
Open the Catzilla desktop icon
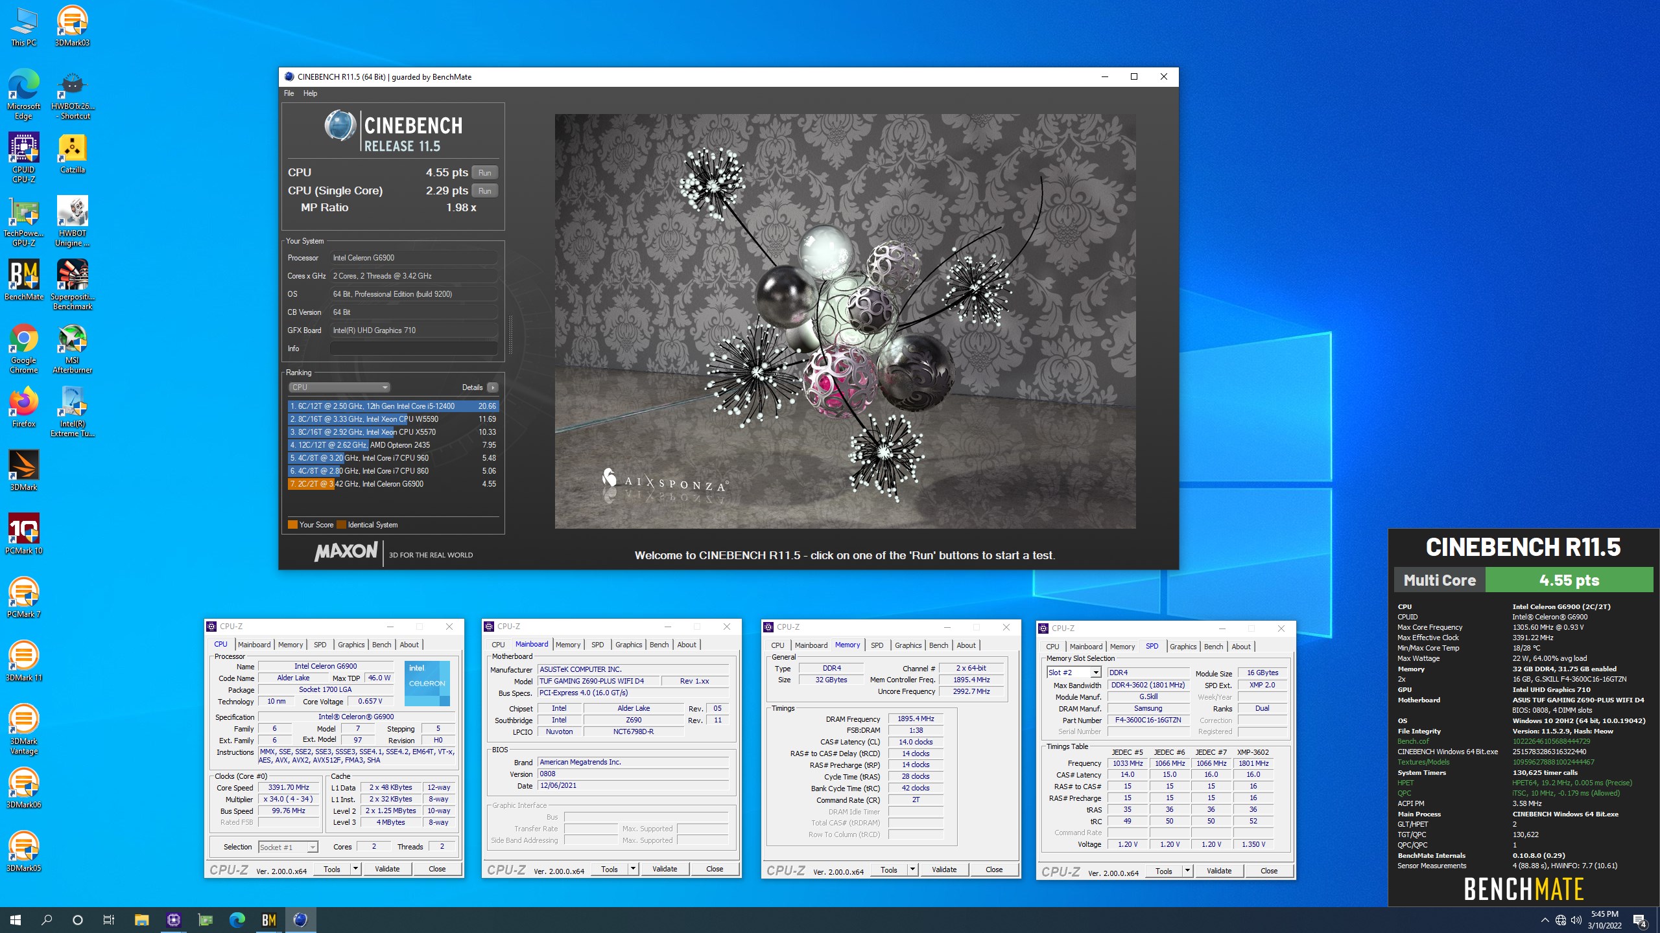tap(72, 154)
